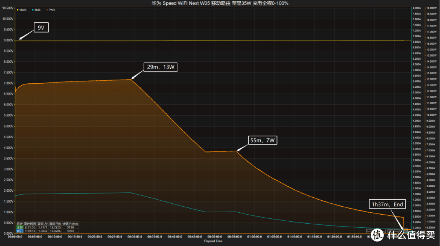Select the green 全部 row label in stats table

click(x=20, y=227)
